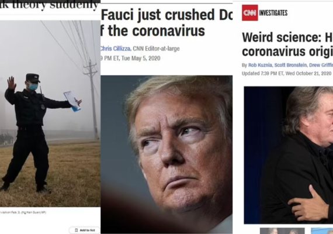Image resolution: width=333 pixels, height=234 pixels.
Task: Click the INVESTIGATES section label
Action: pos(273,13)
